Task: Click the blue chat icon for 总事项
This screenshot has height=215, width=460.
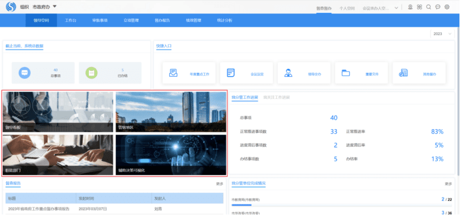Action: 25,73
